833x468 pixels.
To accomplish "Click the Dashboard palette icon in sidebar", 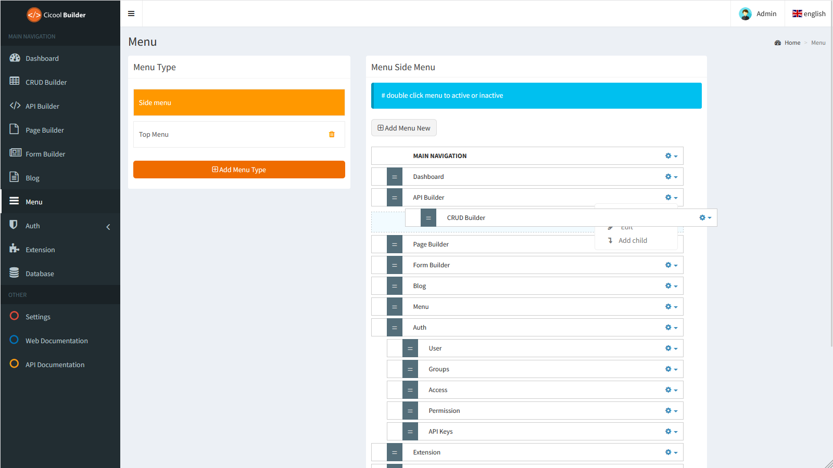I will (15, 58).
